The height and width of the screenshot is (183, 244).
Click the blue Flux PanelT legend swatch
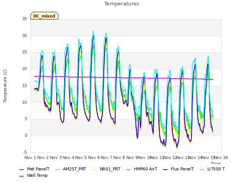165,169
